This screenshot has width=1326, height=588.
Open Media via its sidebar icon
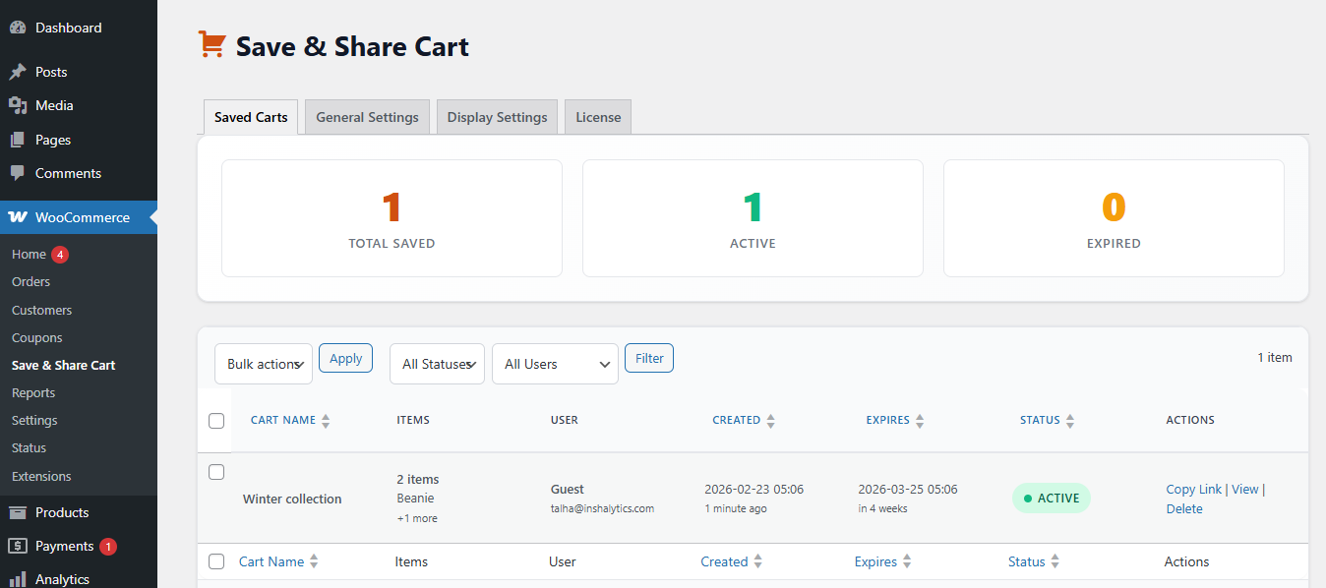point(18,105)
